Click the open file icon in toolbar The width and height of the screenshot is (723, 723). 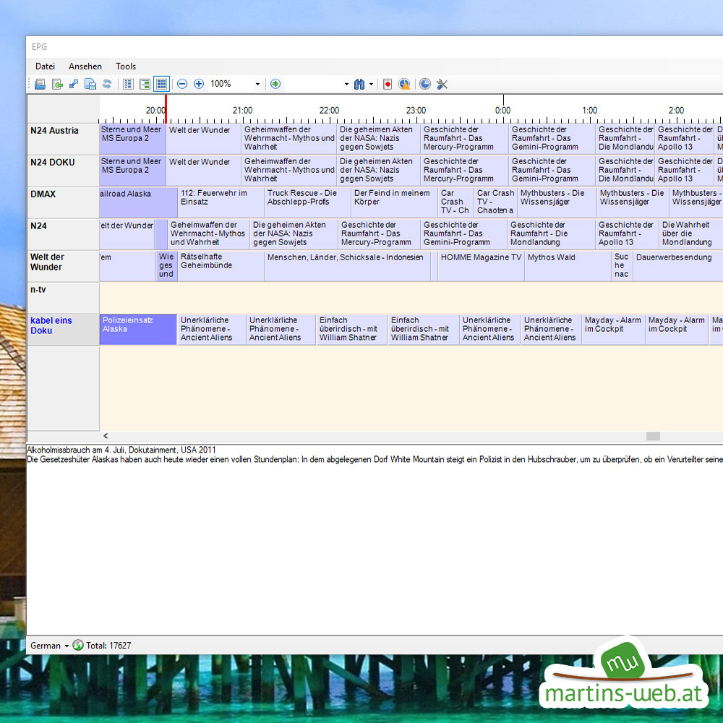pyautogui.click(x=40, y=84)
